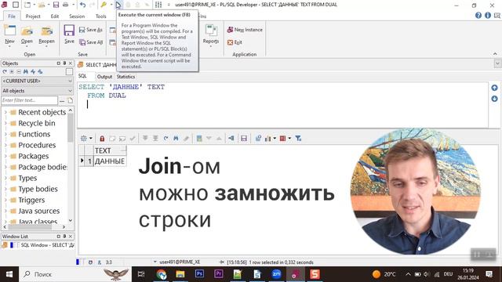
Task: Open the Project ribbon tab
Action: coord(33,16)
